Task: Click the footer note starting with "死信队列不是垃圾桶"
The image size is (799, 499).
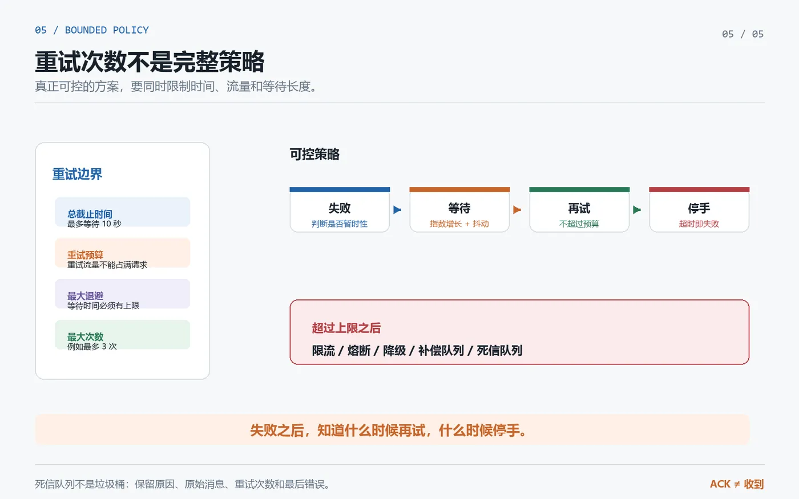Action: (x=182, y=485)
